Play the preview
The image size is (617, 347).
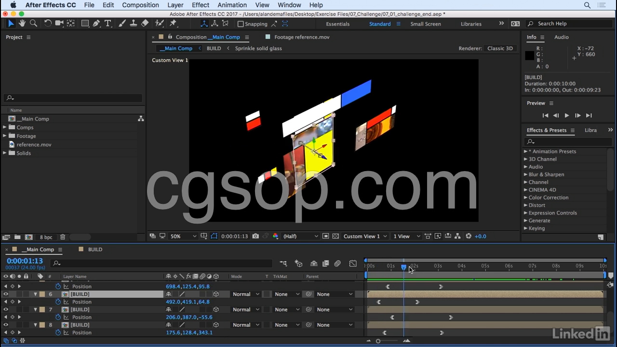(x=567, y=116)
